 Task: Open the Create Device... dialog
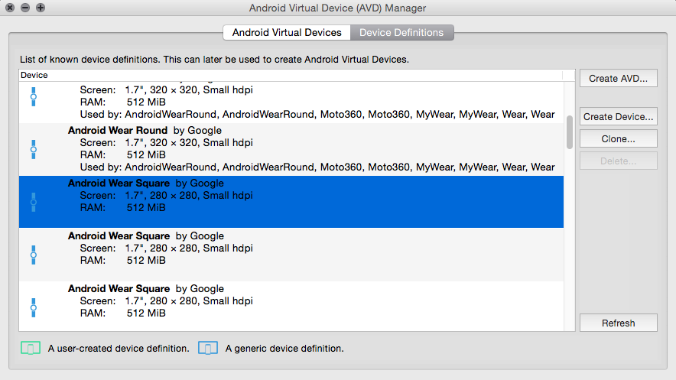pos(618,117)
